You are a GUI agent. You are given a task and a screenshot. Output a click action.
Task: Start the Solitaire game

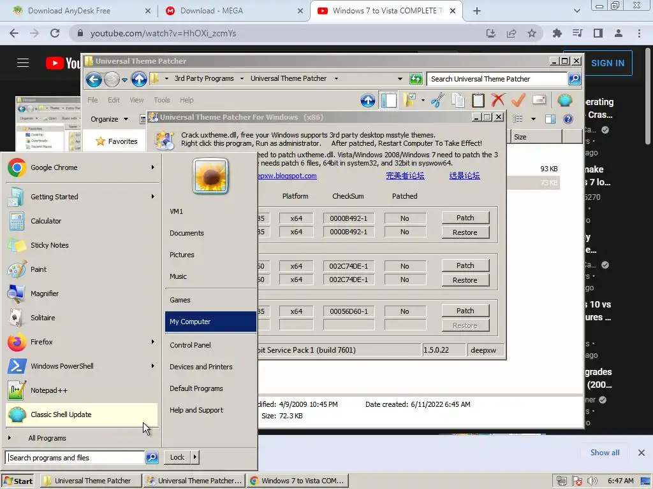coord(82,318)
